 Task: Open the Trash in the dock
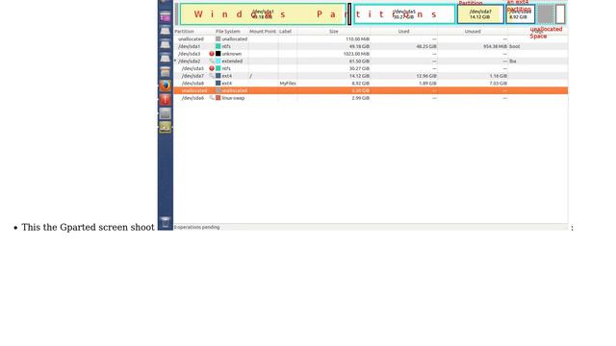pos(166,222)
